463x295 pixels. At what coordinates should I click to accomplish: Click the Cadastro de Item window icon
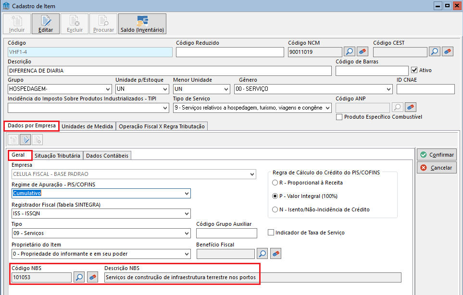pyautogui.click(x=6, y=6)
